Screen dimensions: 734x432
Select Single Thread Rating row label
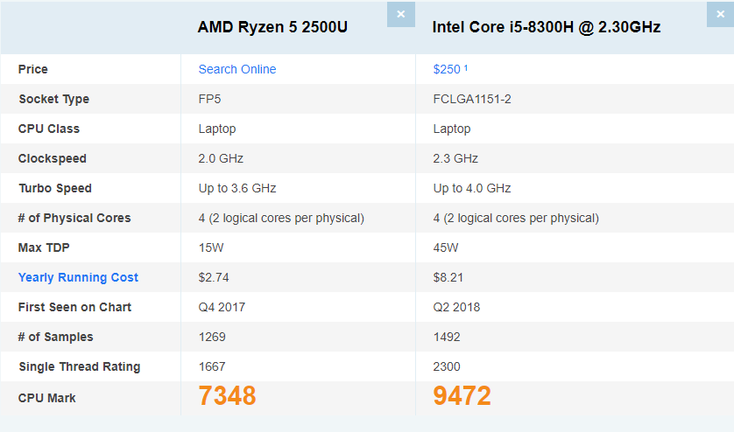79,366
